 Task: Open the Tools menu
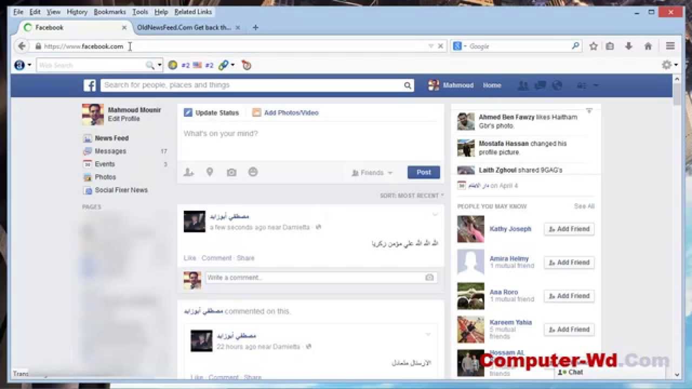pos(140,12)
